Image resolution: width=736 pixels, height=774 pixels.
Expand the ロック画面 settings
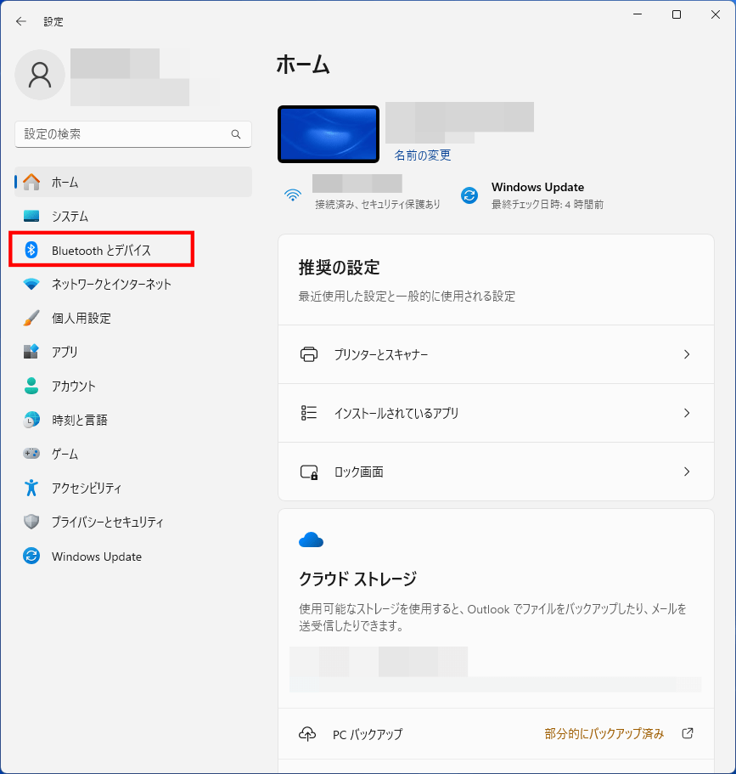point(496,472)
